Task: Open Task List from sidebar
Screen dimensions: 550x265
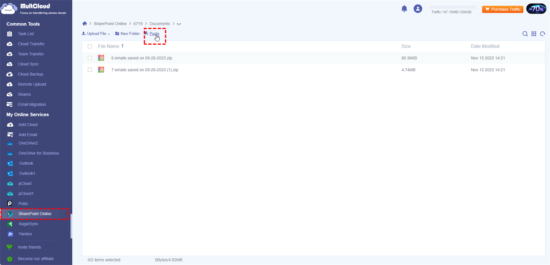Action: pyautogui.click(x=26, y=34)
